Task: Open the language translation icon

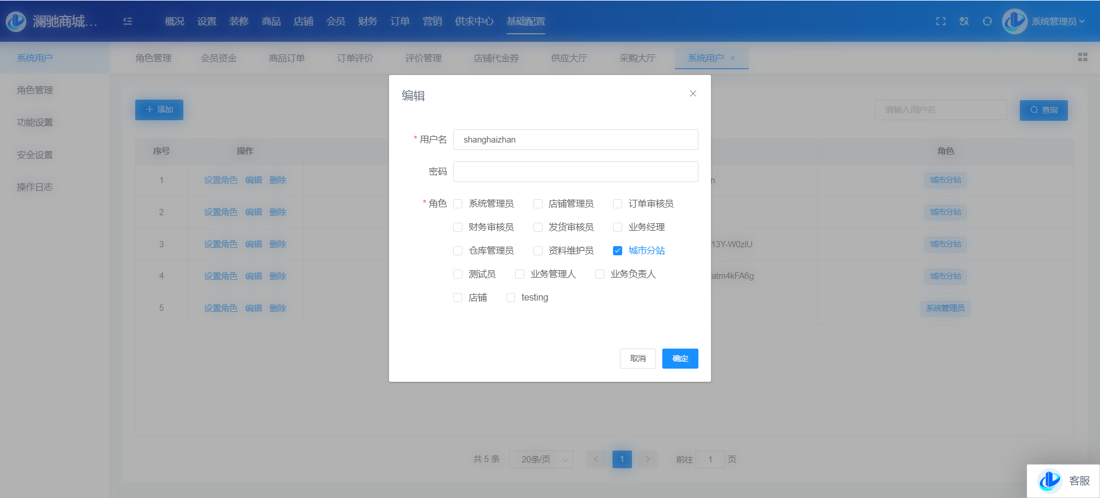Action: pyautogui.click(x=964, y=21)
